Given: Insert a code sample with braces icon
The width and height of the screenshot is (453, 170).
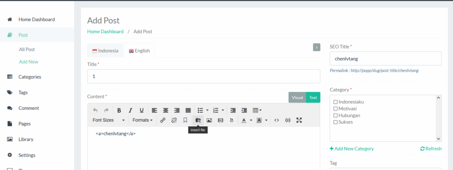Looking at the screenshot, I should point(288,120).
